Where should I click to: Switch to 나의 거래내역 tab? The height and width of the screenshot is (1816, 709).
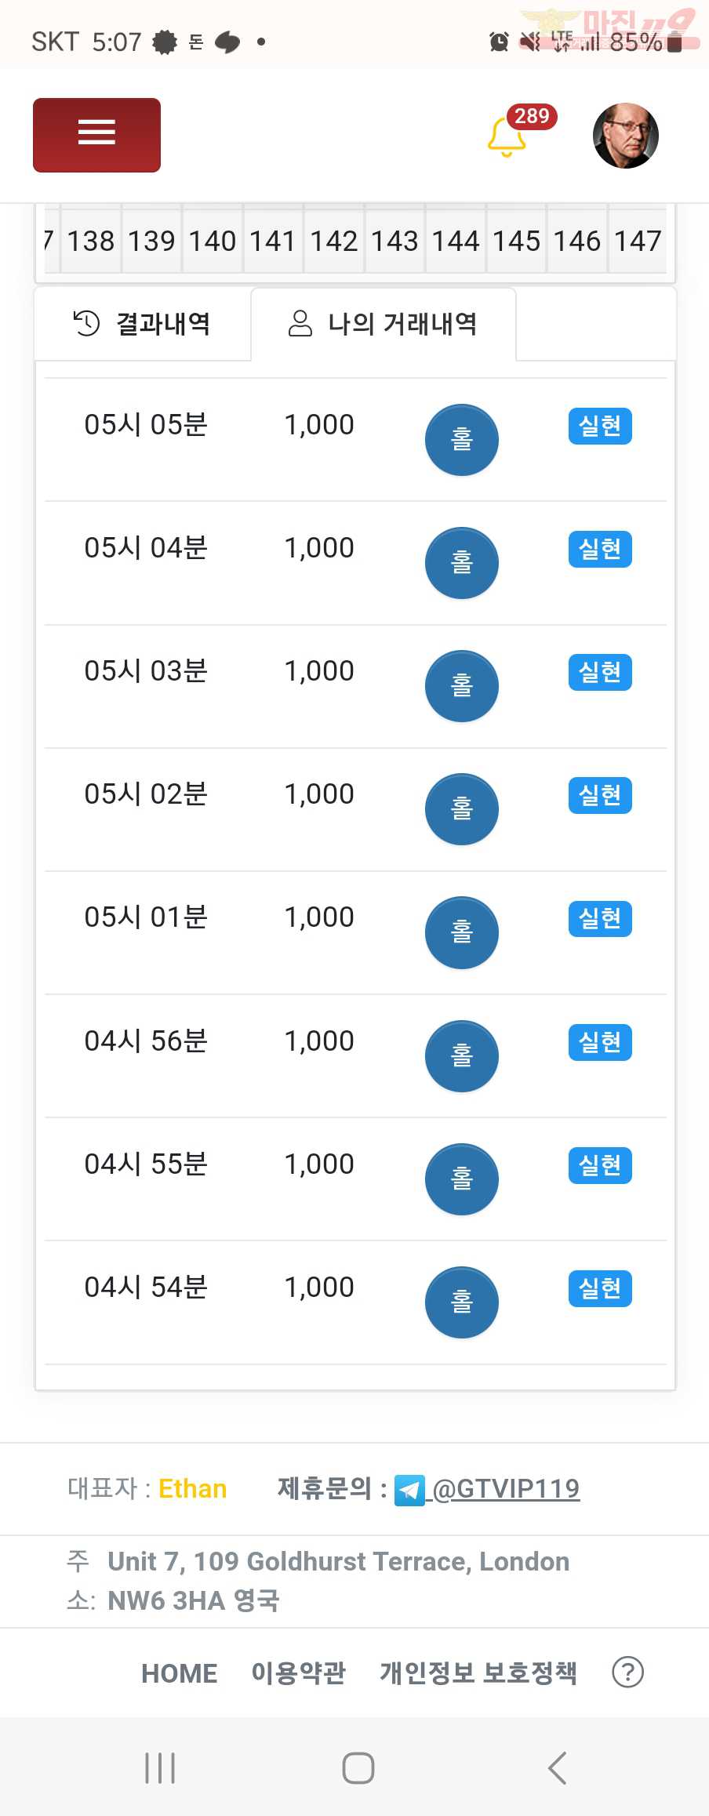pyautogui.click(x=384, y=324)
